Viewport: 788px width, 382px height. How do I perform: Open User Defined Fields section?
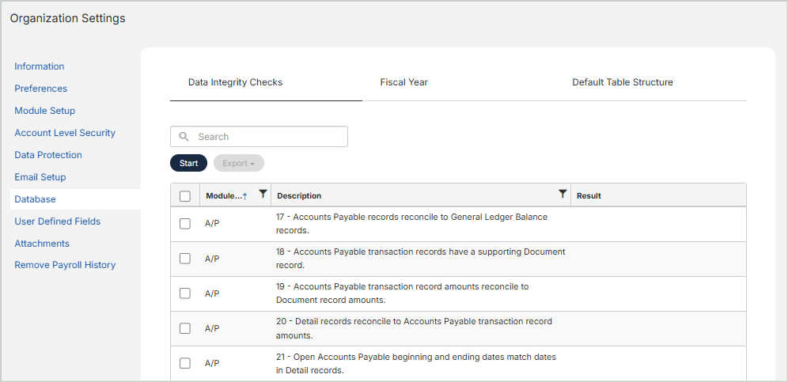(58, 221)
